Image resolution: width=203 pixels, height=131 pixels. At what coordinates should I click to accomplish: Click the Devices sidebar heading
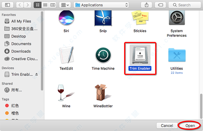point(8,68)
